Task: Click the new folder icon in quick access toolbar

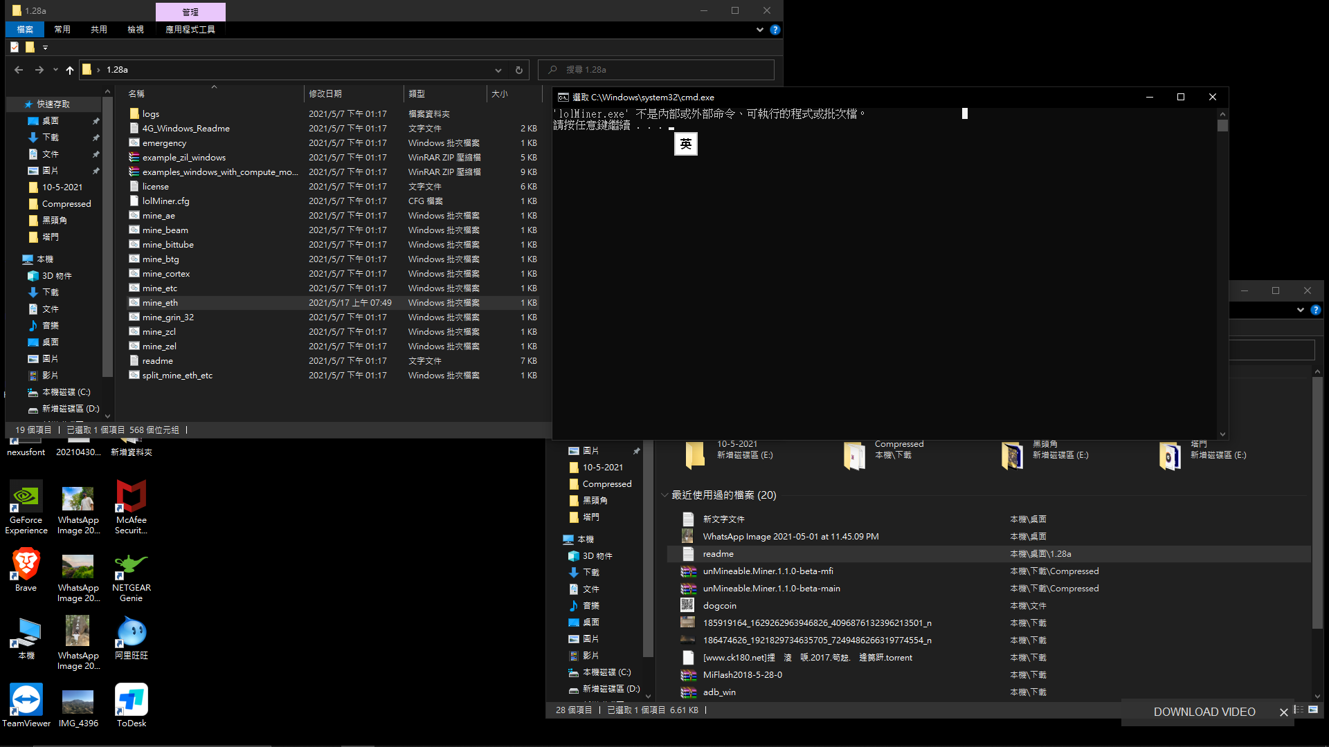Action: 30,47
